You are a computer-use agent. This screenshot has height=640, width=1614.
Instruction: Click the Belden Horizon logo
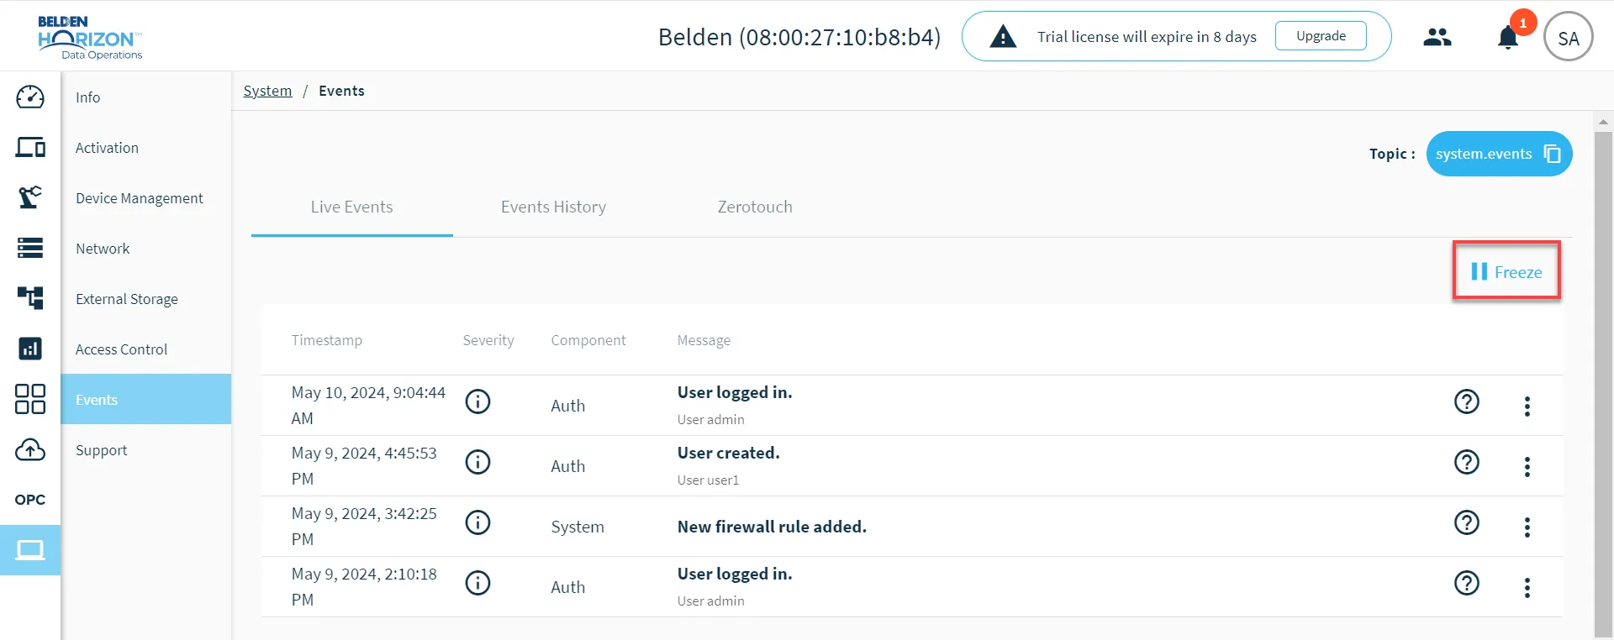tap(90, 38)
